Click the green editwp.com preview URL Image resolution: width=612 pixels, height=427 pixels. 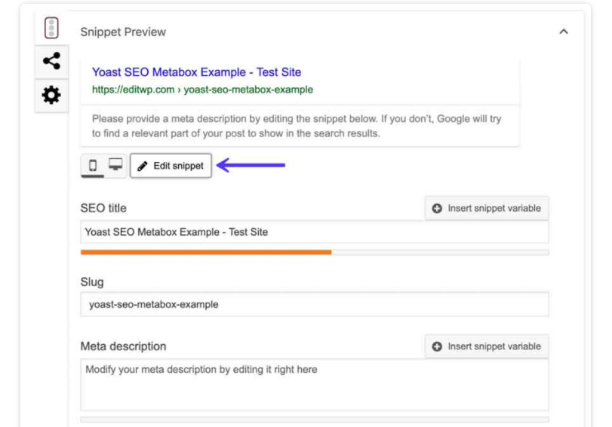(202, 90)
